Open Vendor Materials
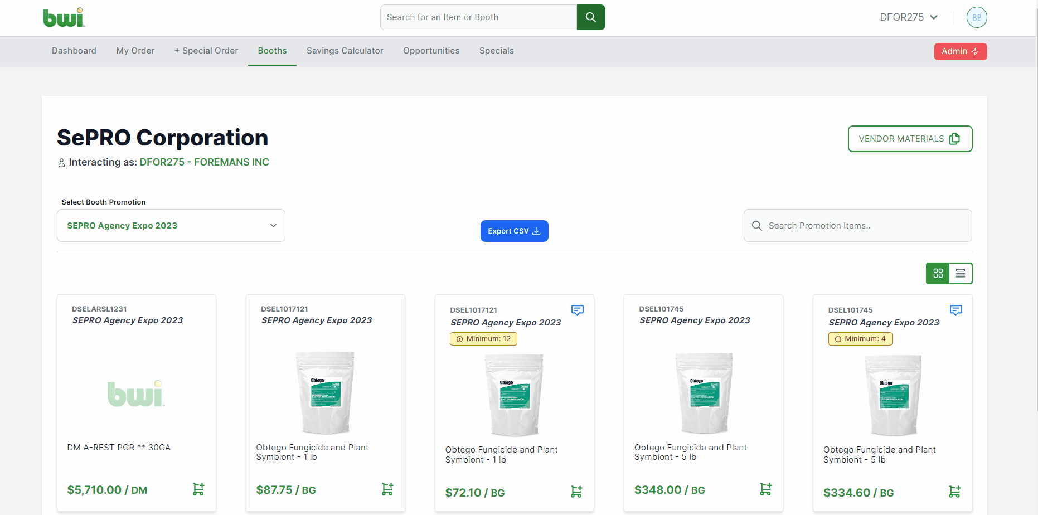This screenshot has height=515, width=1038. tap(910, 139)
